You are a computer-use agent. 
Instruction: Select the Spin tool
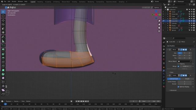[3, 74]
